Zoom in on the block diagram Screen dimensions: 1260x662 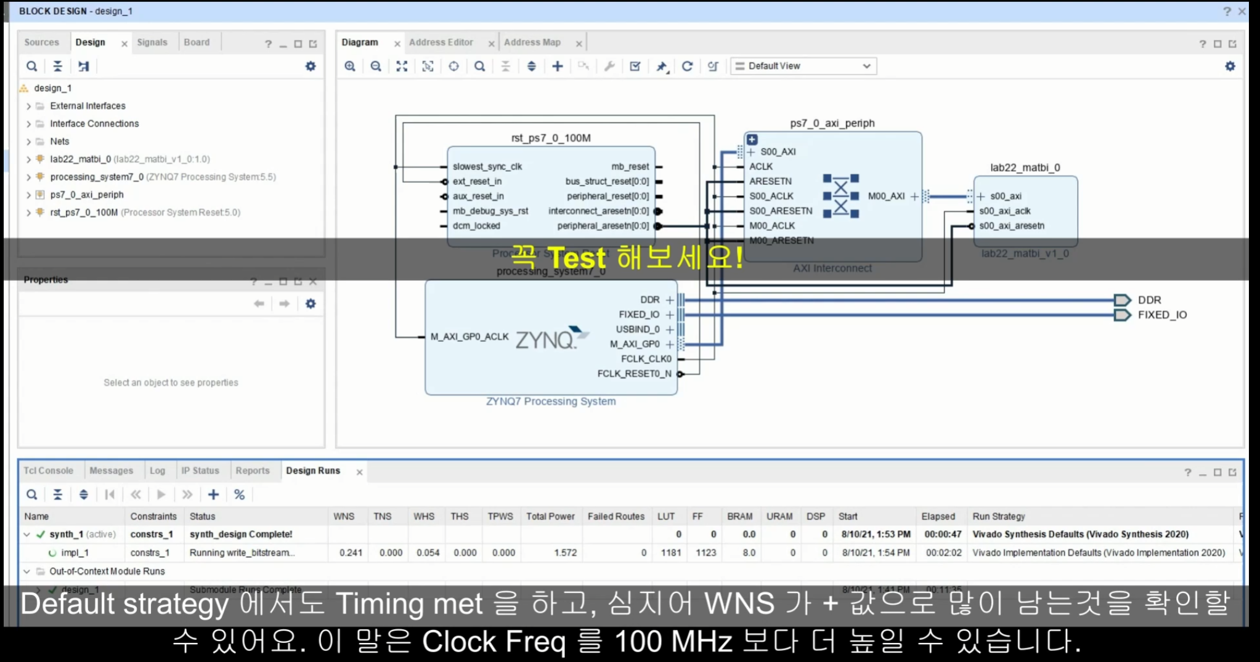click(x=350, y=66)
